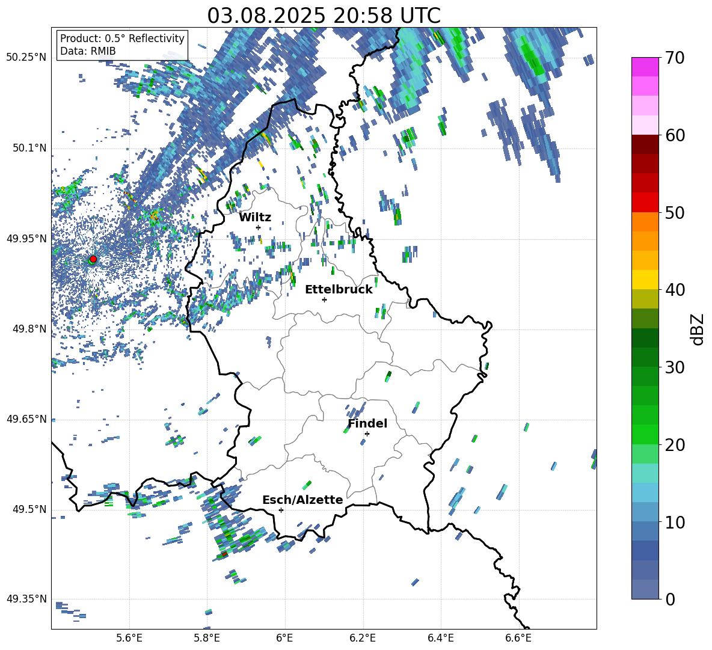Click the plus marker below Ettelbruck
Screen dimensions: 712x650
click(x=324, y=299)
